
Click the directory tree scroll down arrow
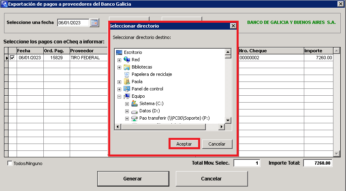pyautogui.click(x=228, y=120)
